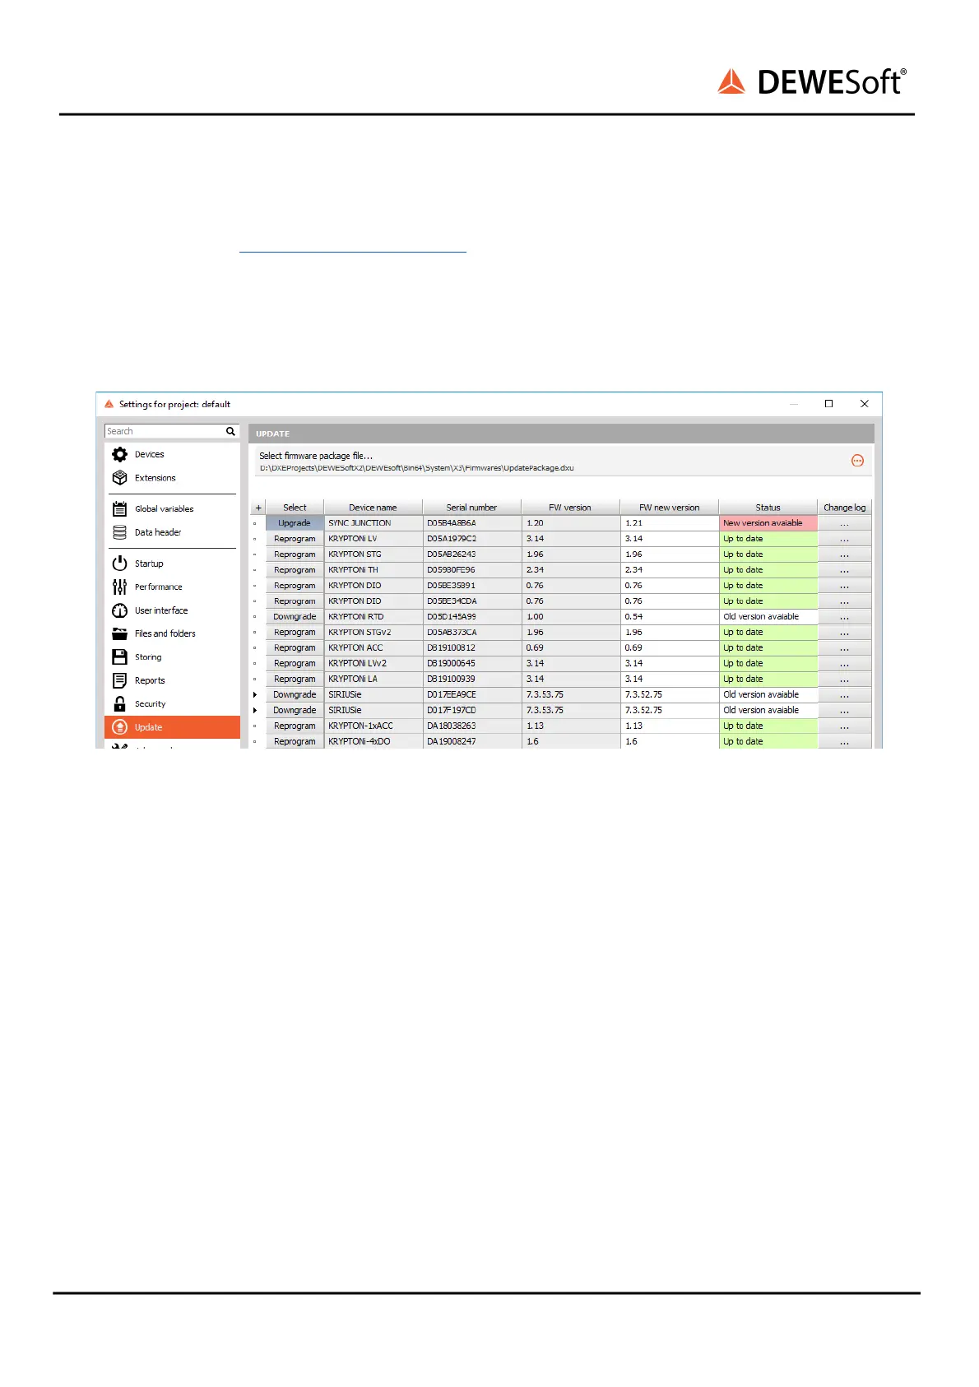The height and width of the screenshot is (1387, 979).
Task: Click FW version 1.20 cell
Action: [x=571, y=523]
